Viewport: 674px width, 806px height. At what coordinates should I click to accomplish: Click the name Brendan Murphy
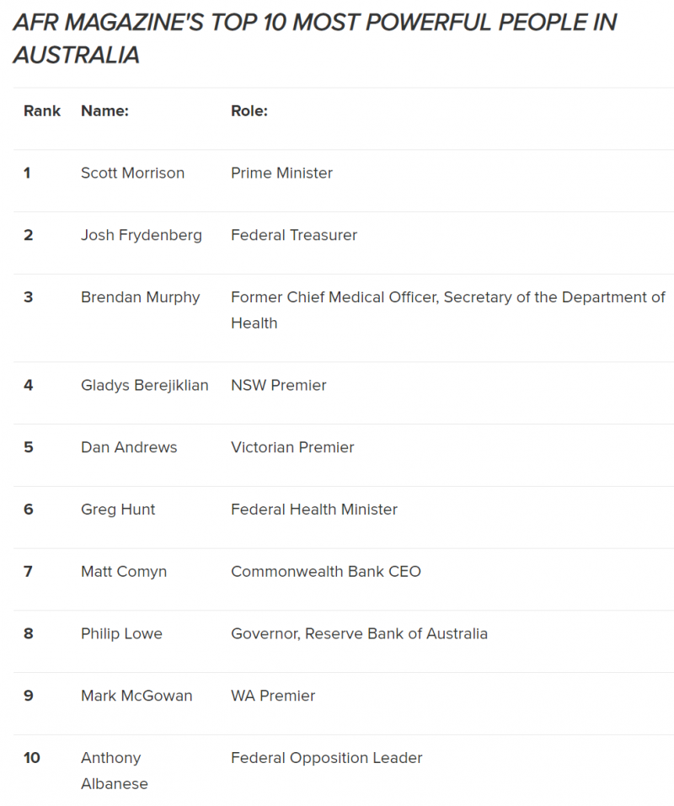(141, 297)
